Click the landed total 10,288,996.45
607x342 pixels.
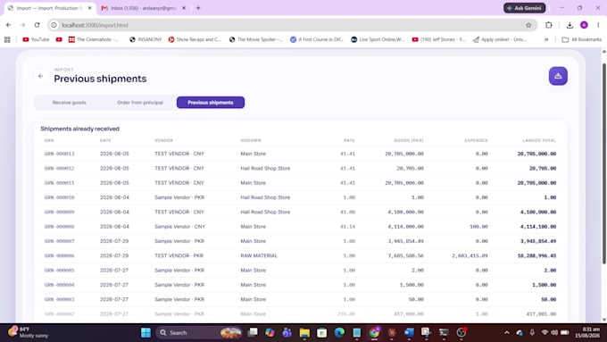[536, 255]
